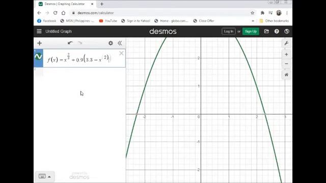Click the curve's right x-intercept point

(x=265, y=114)
